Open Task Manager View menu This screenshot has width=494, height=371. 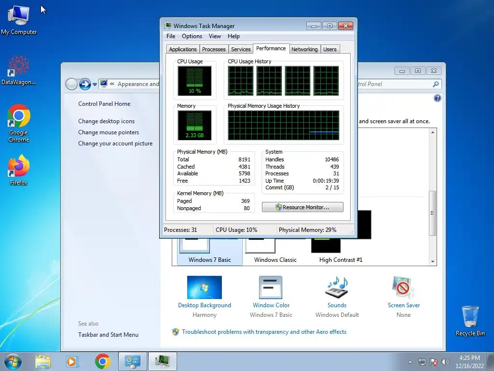pyautogui.click(x=215, y=36)
